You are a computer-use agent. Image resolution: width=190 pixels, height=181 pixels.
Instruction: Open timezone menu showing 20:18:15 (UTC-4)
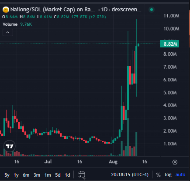tap(130, 174)
